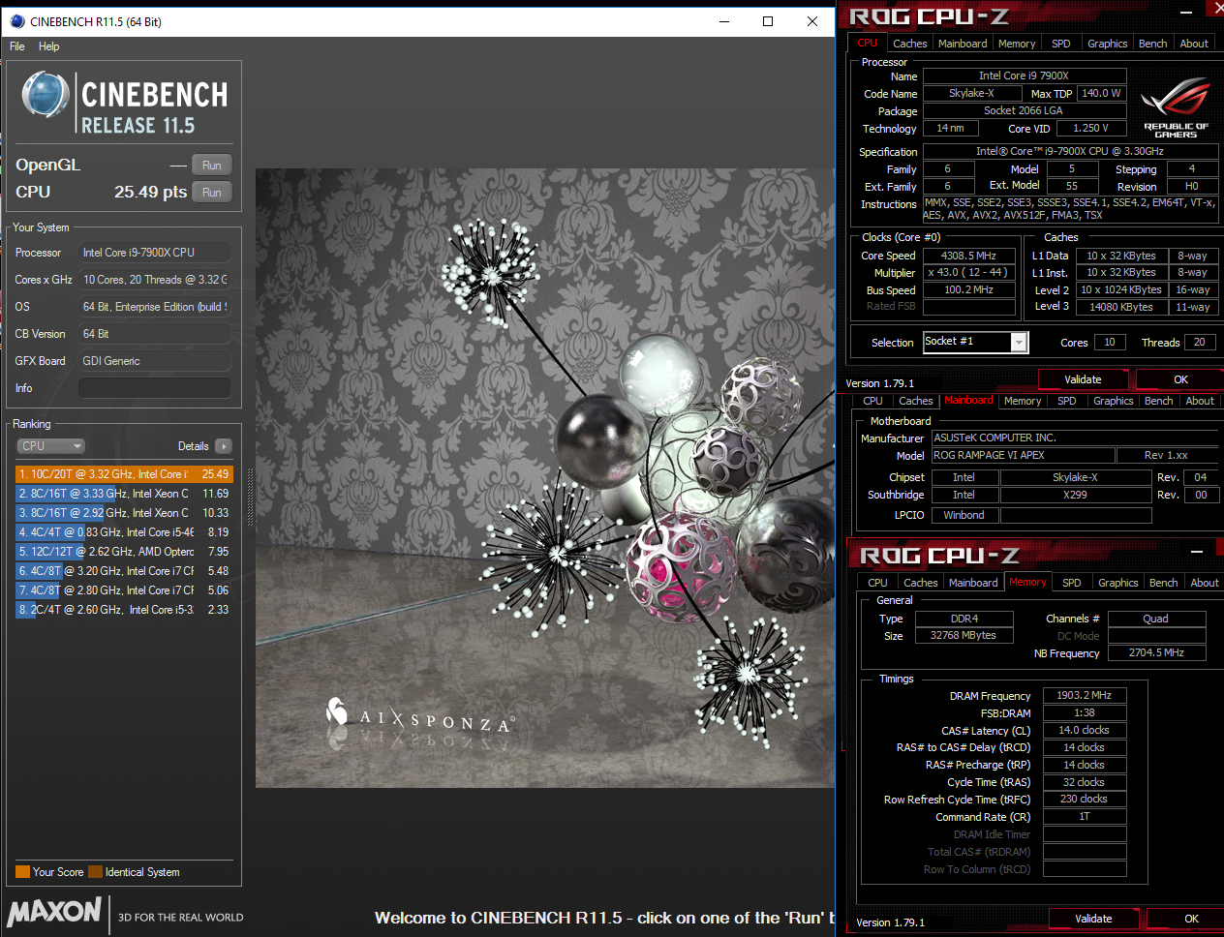Click OK in the bottom CPU-Z window
Screen dimensions: 1224x937
click(x=1191, y=919)
